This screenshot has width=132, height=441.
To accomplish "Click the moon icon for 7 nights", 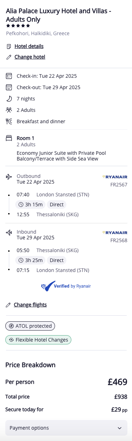I will tap(9, 99).
